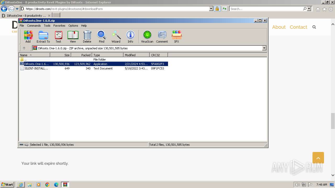Open the Comment tool

(162, 37)
